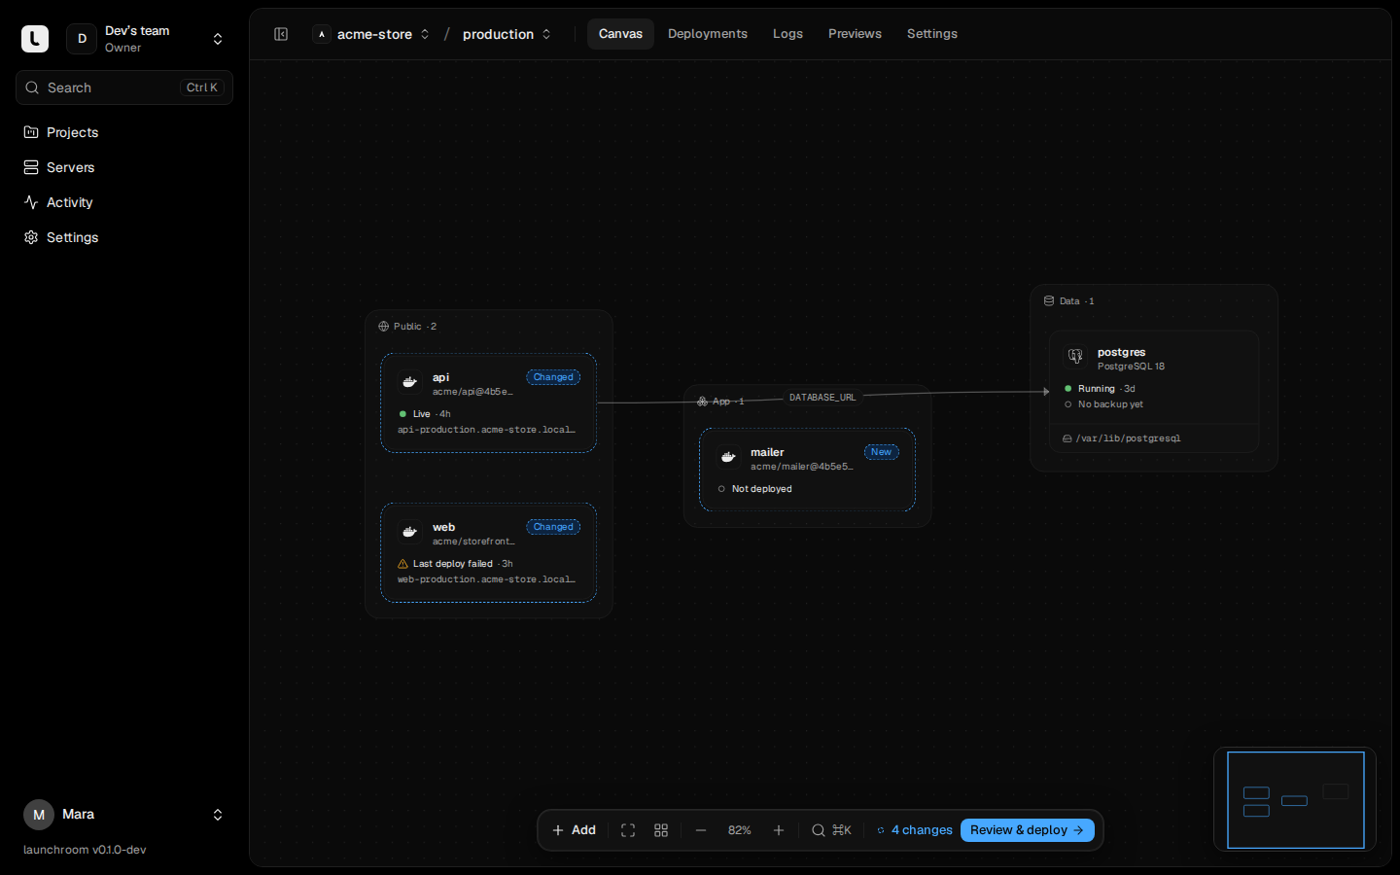Click the New badge on mailer card
Image resolution: width=1400 pixels, height=875 pixels.
pos(881,452)
